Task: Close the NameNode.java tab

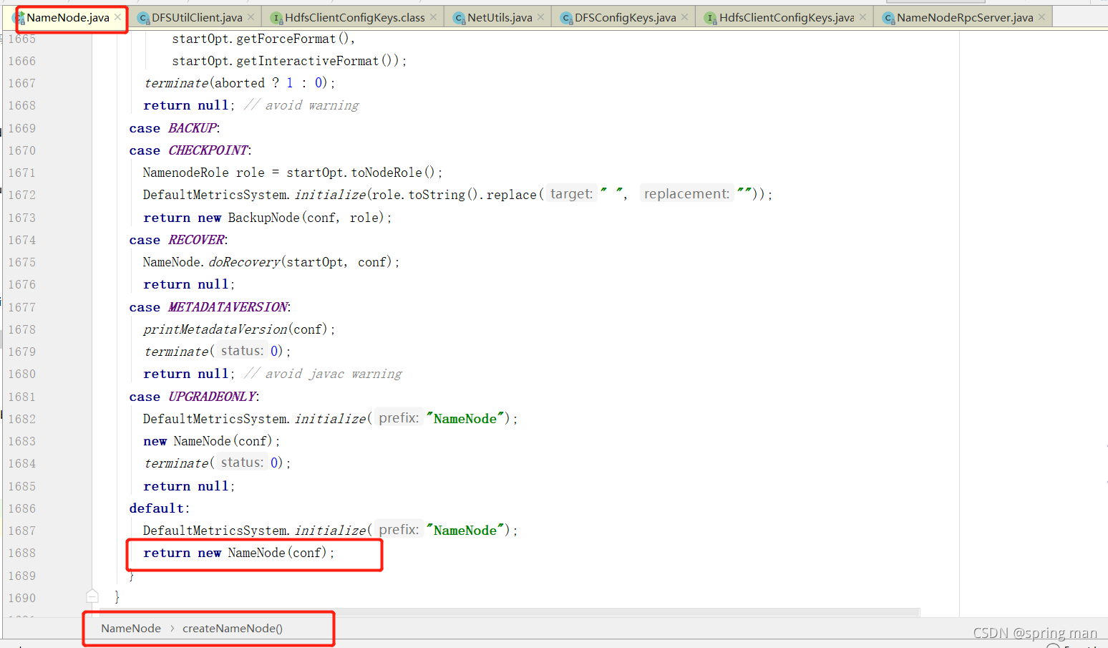Action: point(117,17)
